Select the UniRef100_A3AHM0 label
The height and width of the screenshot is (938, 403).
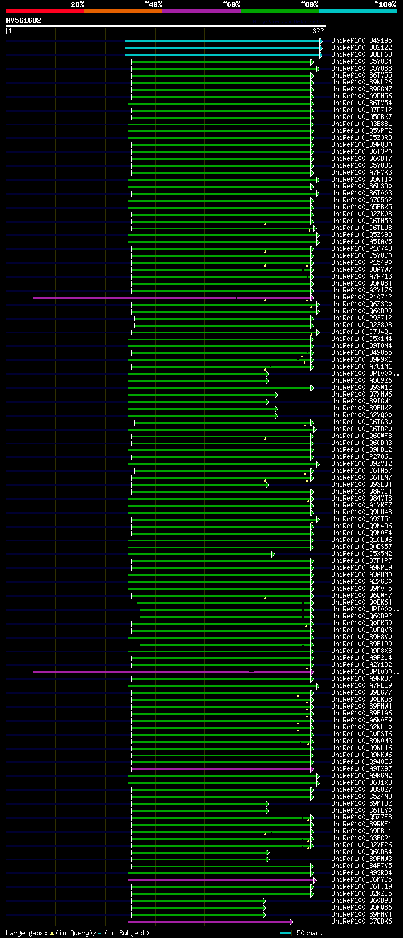coord(362,574)
